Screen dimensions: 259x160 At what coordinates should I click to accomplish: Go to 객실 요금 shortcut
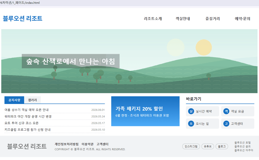tap(238, 111)
